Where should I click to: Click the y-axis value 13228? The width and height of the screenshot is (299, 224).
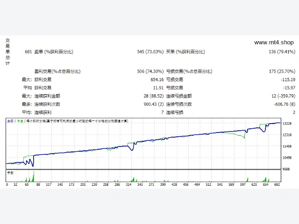287,123
